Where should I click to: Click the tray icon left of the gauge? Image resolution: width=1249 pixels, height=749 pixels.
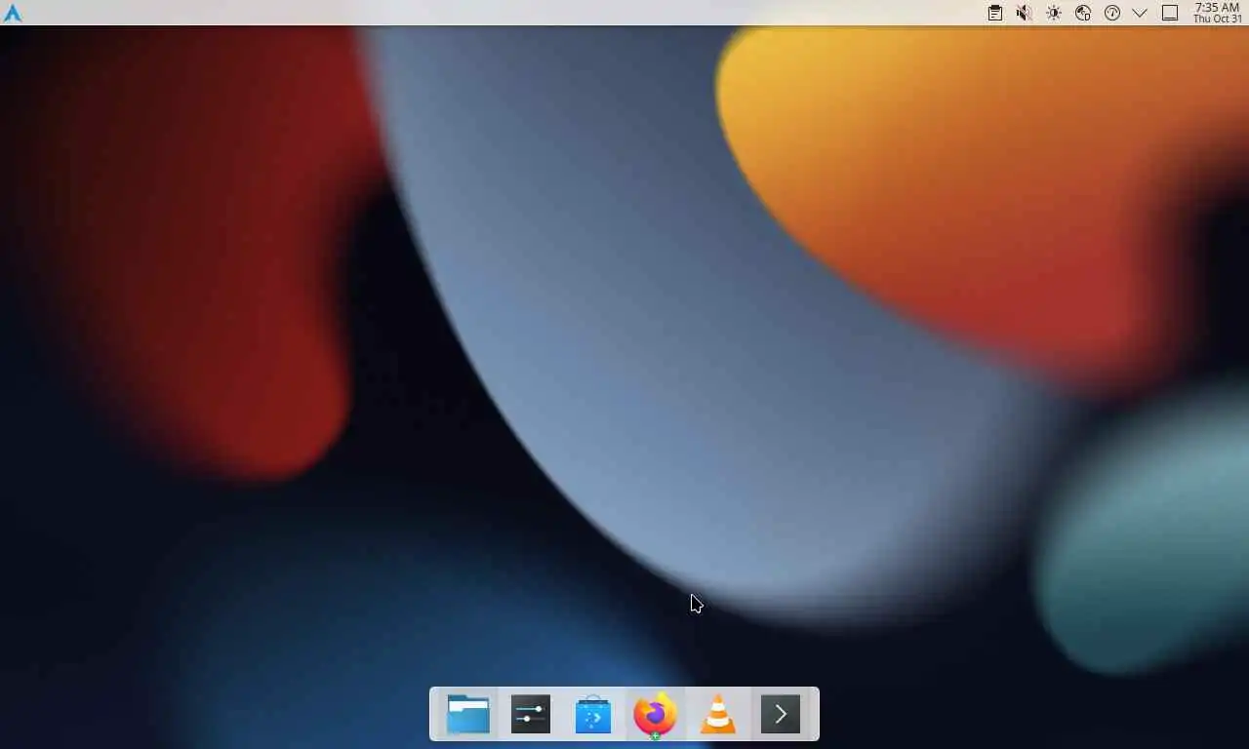(x=1082, y=13)
